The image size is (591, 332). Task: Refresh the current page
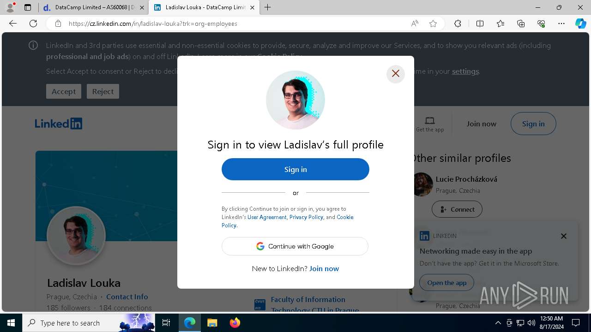tap(33, 24)
